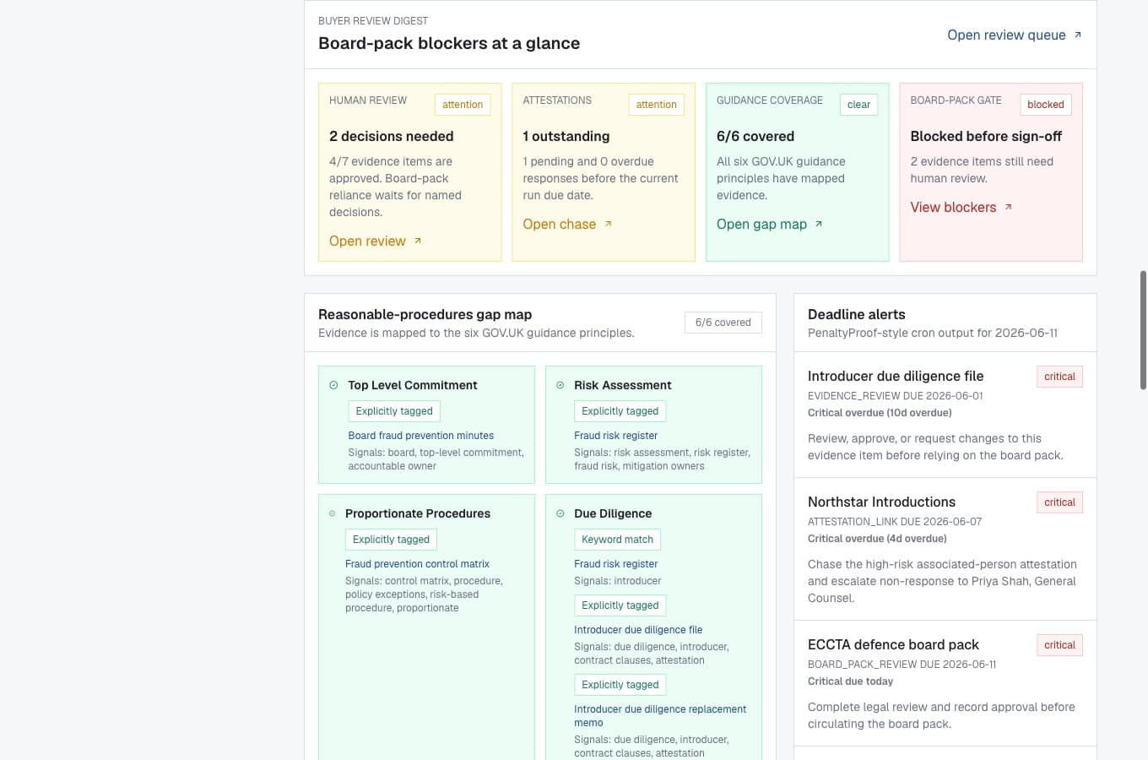Click critical badge on ECCTA defence board pack
The width and height of the screenshot is (1148, 760).
(1059, 645)
